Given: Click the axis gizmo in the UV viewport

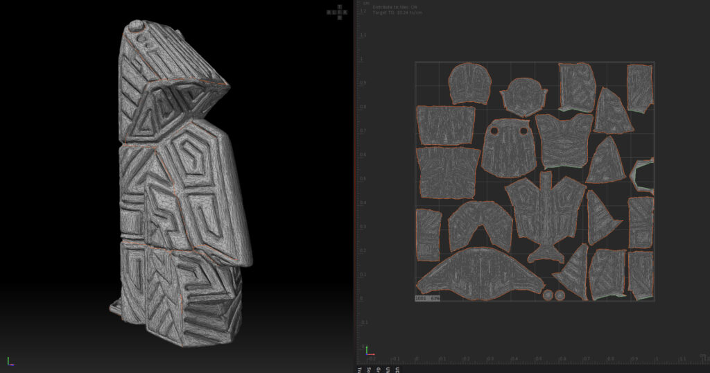Looking at the screenshot, I should [x=370, y=351].
